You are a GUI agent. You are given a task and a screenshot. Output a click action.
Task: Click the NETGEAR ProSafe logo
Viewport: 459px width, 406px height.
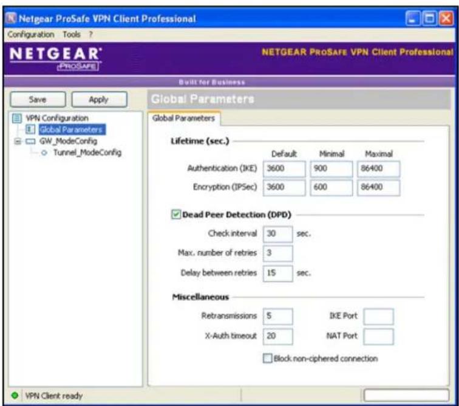(x=56, y=58)
